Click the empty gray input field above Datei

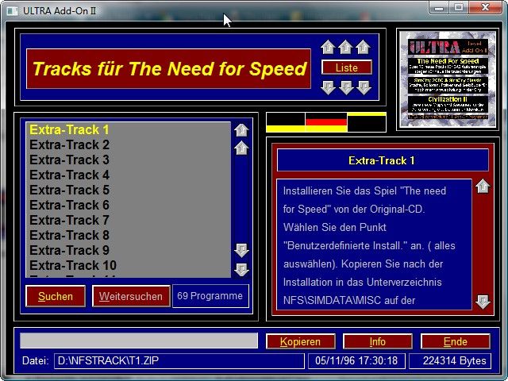coord(139,341)
